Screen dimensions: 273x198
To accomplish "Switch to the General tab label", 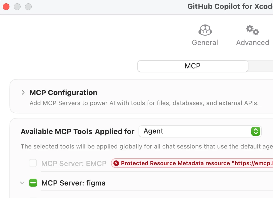I will pyautogui.click(x=205, y=43).
